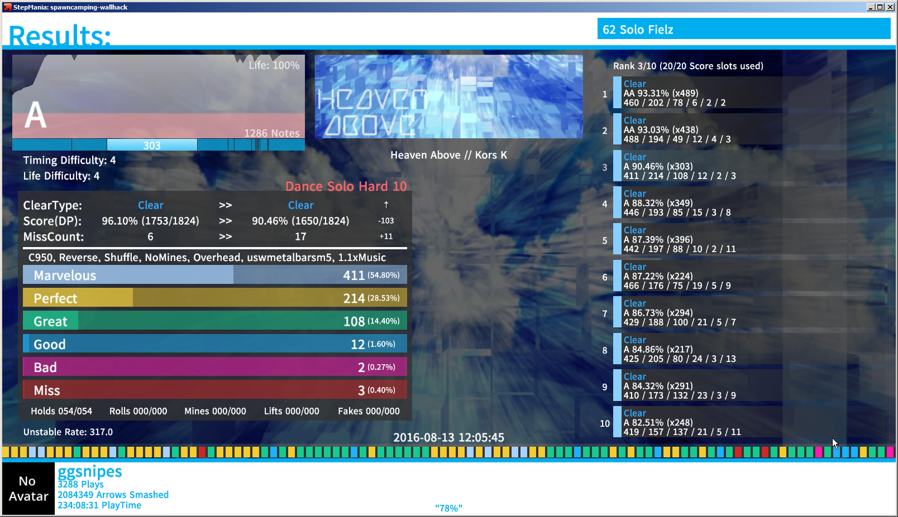Click the ggsnipes profile name
The height and width of the screenshot is (517, 898).
pos(90,472)
